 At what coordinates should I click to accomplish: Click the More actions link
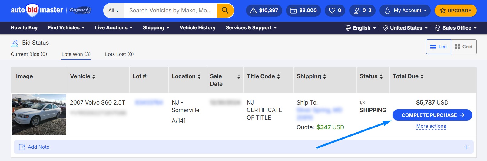point(431,126)
